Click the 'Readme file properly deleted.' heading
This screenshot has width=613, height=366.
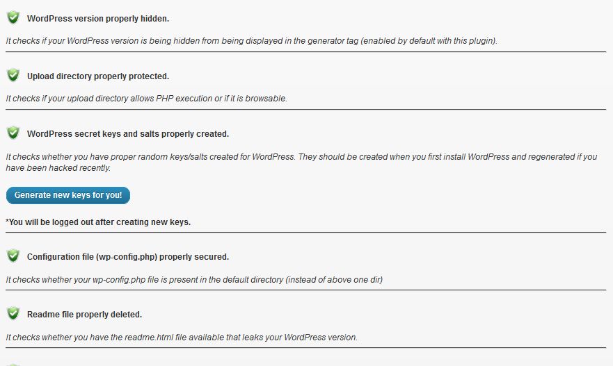coord(84,315)
